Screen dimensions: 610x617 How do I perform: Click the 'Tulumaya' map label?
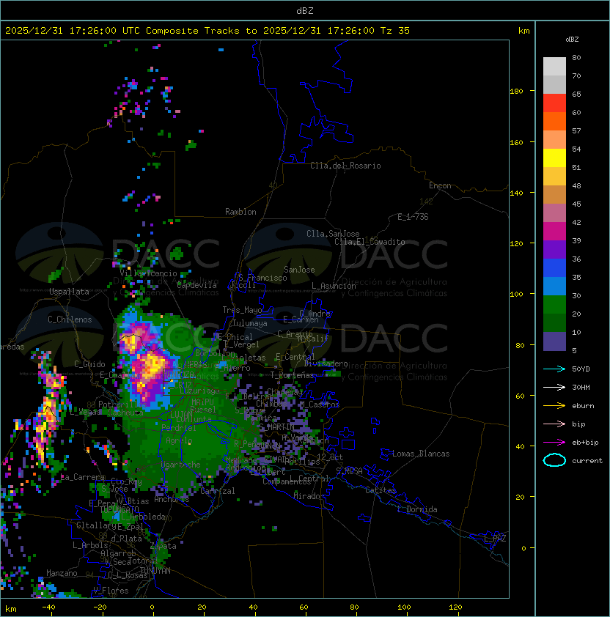click(x=250, y=323)
